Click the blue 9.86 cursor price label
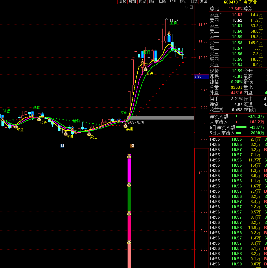Viewport: 267px width, 268px height. coord(201,77)
